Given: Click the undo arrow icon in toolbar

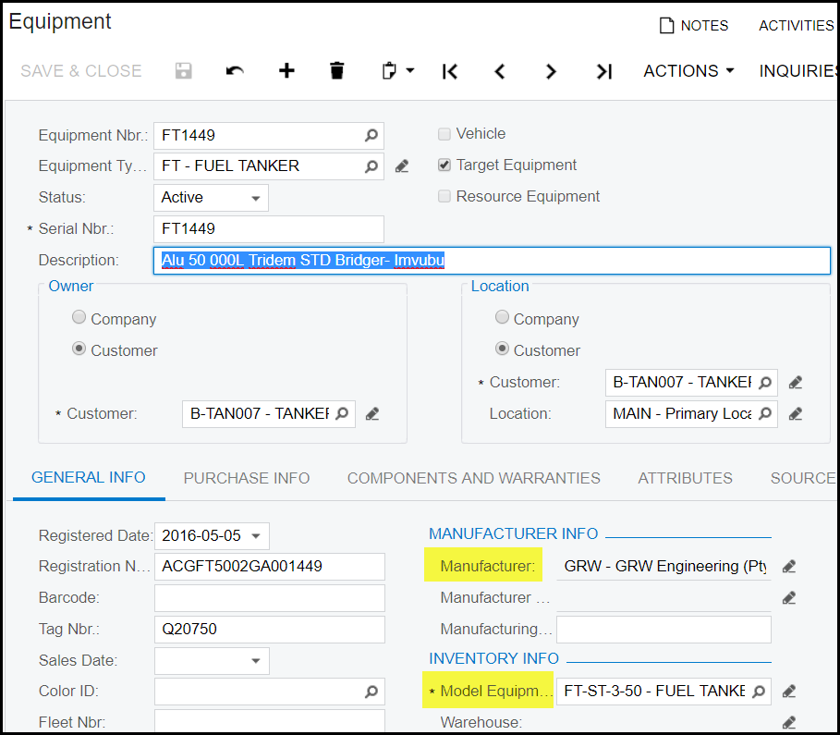Looking at the screenshot, I should click(x=235, y=71).
